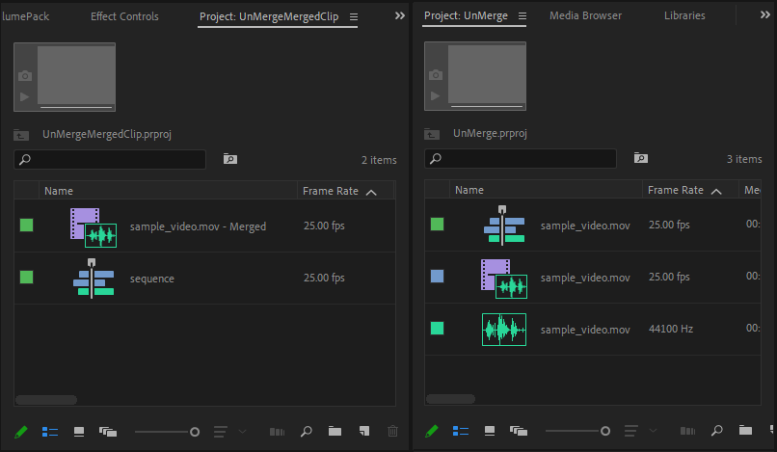Switch to Icon View in UnMergeMergedClip panel
777x452 pixels.
click(x=79, y=432)
